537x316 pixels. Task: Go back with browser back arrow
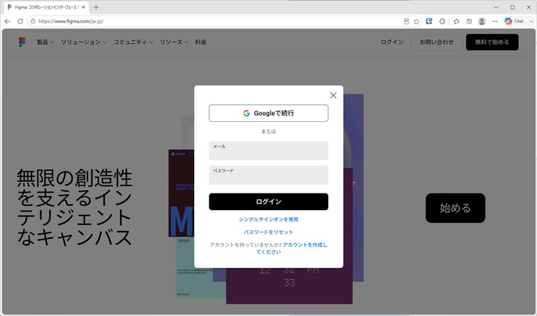point(7,21)
